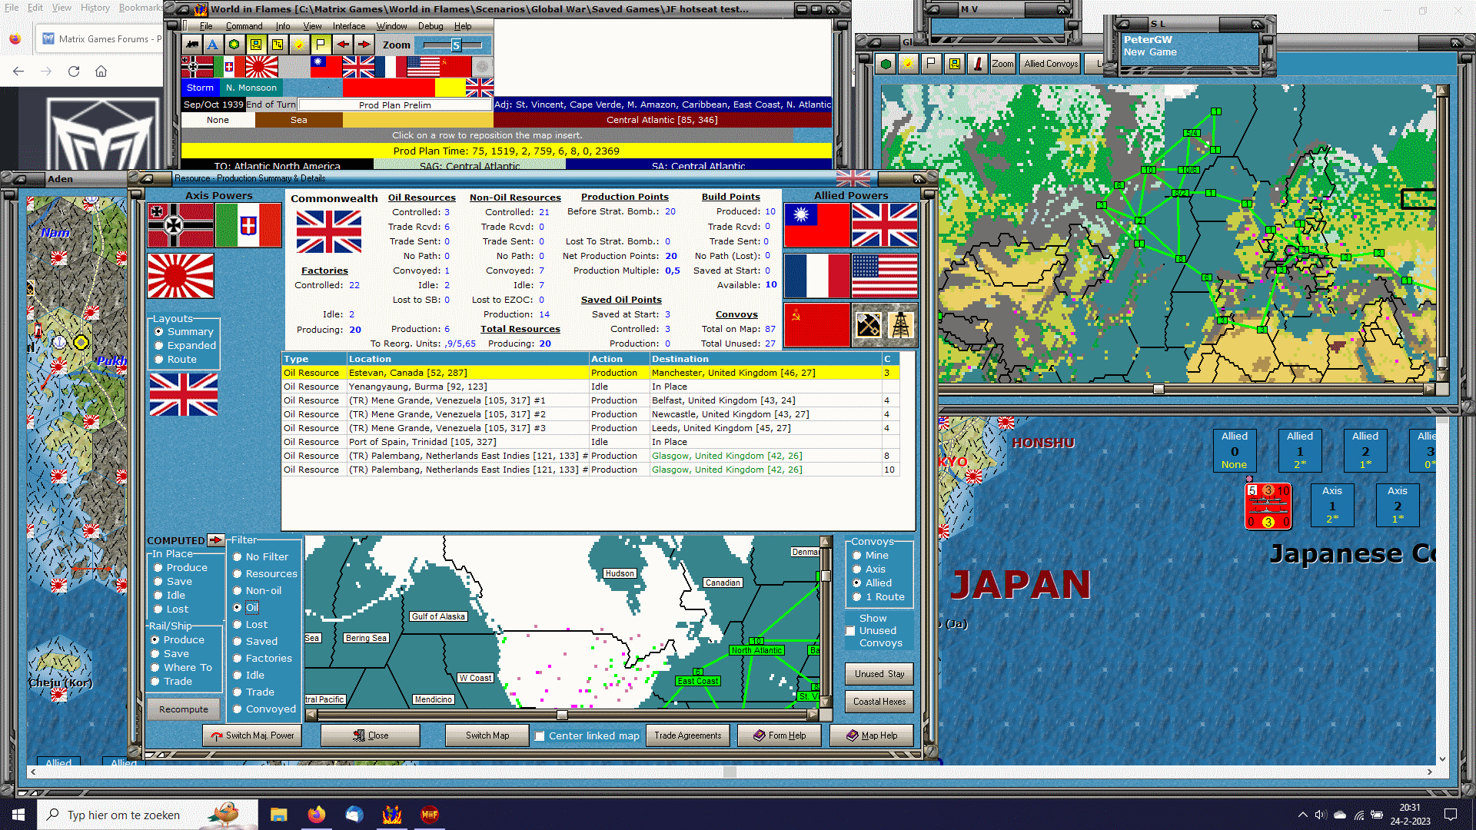
Task: Open the Command menu
Action: coord(244,26)
